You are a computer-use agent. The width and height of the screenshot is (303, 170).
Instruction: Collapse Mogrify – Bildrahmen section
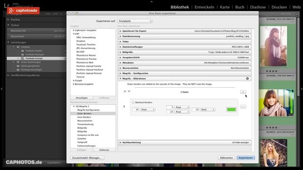click(x=120, y=79)
